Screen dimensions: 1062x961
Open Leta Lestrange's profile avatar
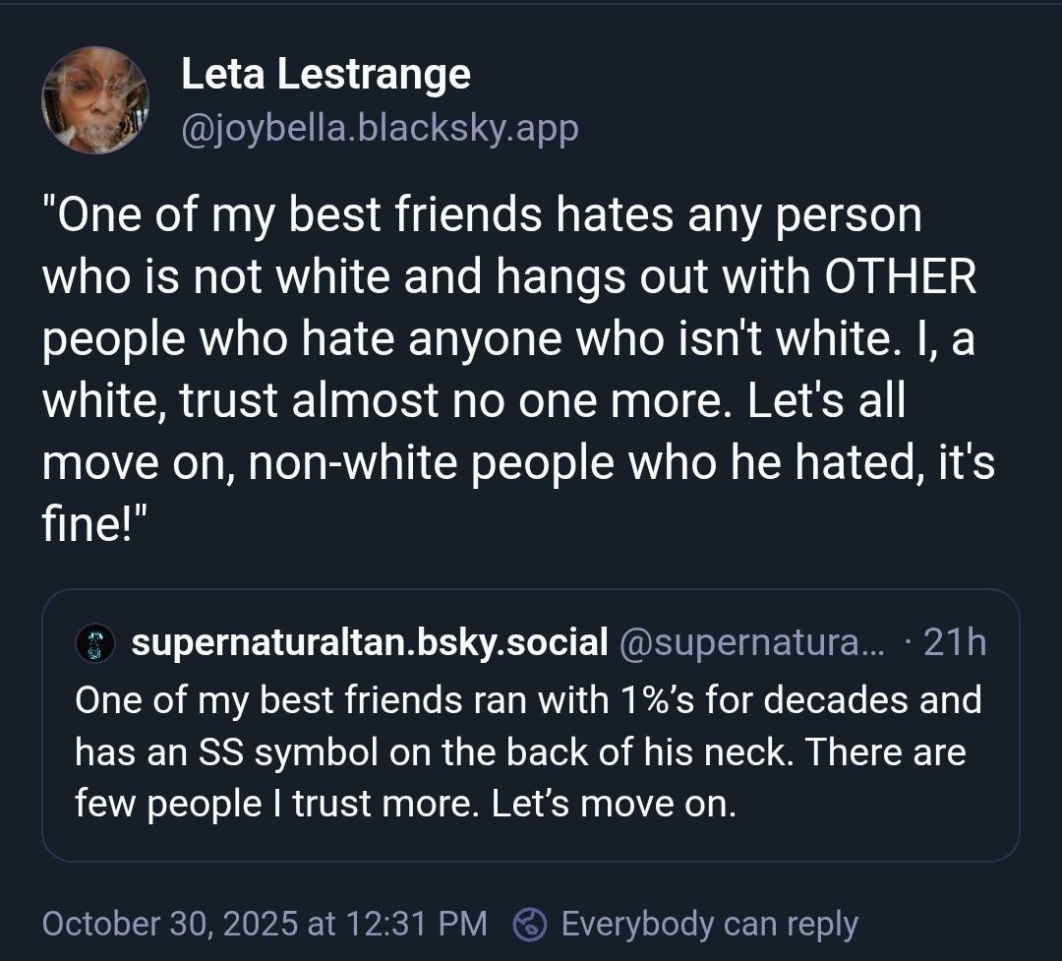click(94, 99)
